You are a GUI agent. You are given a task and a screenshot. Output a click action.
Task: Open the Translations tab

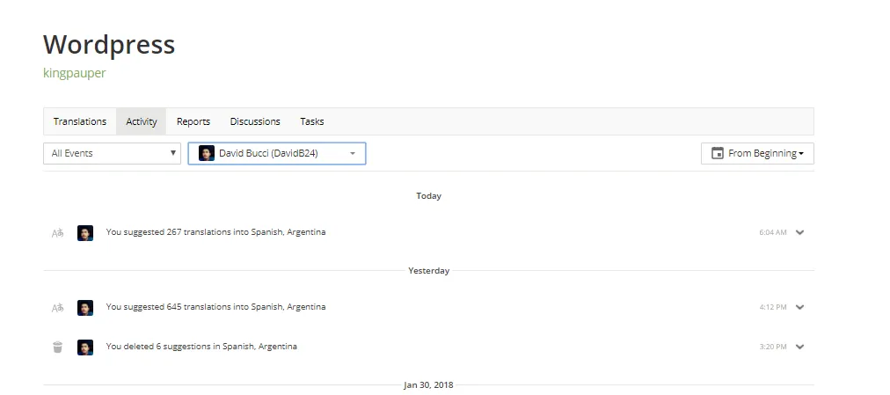80,121
